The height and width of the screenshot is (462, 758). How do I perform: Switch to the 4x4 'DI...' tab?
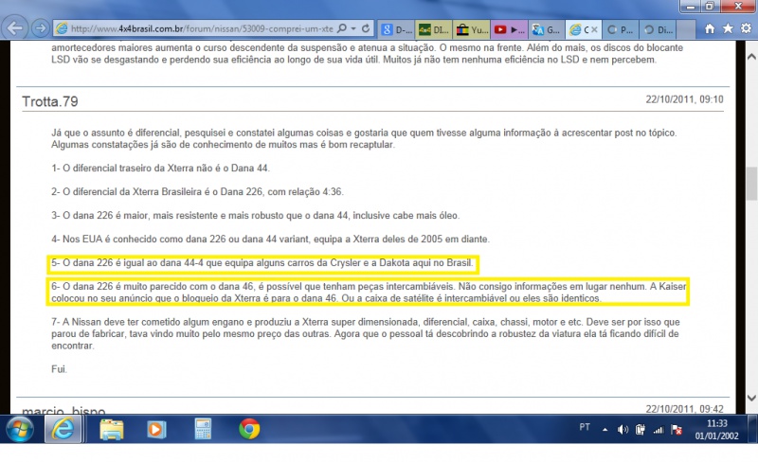[x=434, y=29]
